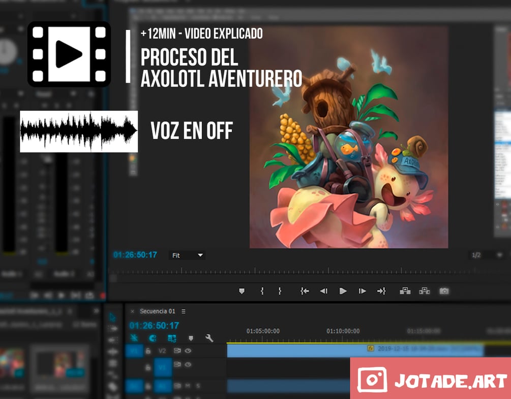Step back one frame
511x399 pixels.
coord(323,291)
